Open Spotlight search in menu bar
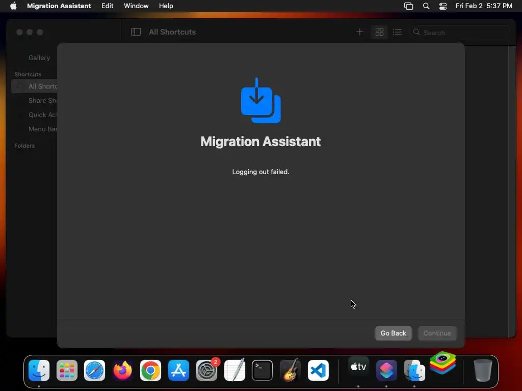The width and height of the screenshot is (522, 391). pyautogui.click(x=426, y=6)
